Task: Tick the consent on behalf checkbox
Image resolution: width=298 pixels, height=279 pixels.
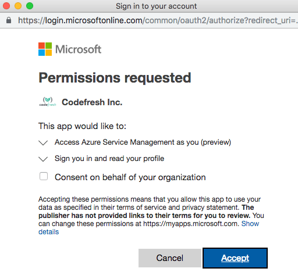Action: [x=44, y=176]
